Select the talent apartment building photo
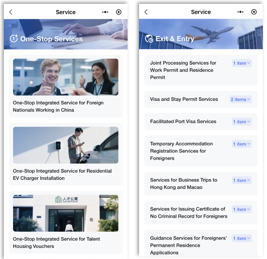 pyautogui.click(x=66, y=213)
